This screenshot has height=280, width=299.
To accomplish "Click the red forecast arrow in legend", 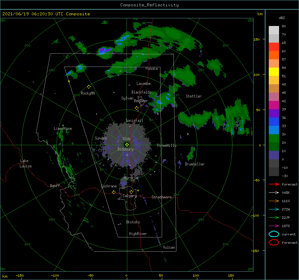I will [274, 184].
